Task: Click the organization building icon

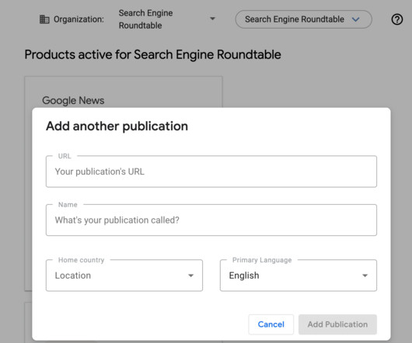Action: tap(44, 19)
